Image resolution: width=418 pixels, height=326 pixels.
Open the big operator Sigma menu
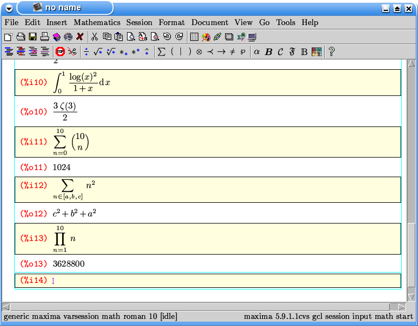pyautogui.click(x=161, y=51)
